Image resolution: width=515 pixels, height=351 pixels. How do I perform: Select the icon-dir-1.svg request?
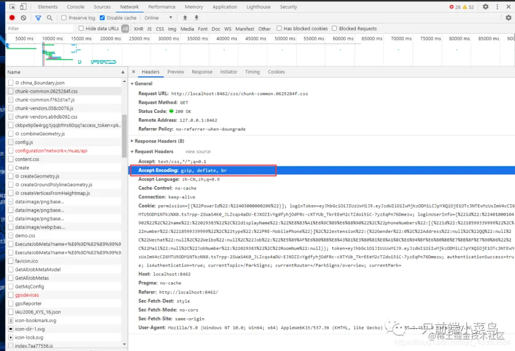30,329
